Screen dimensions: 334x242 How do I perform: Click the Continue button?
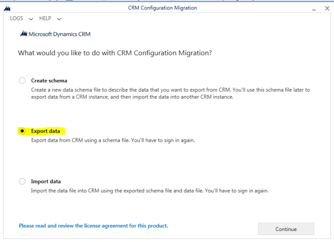pyautogui.click(x=286, y=229)
